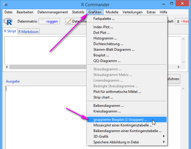Image resolution: width=191 pixels, height=149 pixels.
Task: Click the R Commander title bar icon
Action: (5, 5)
